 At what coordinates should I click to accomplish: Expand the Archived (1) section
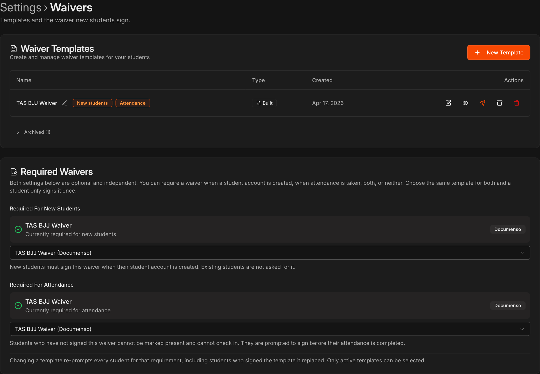click(x=33, y=132)
